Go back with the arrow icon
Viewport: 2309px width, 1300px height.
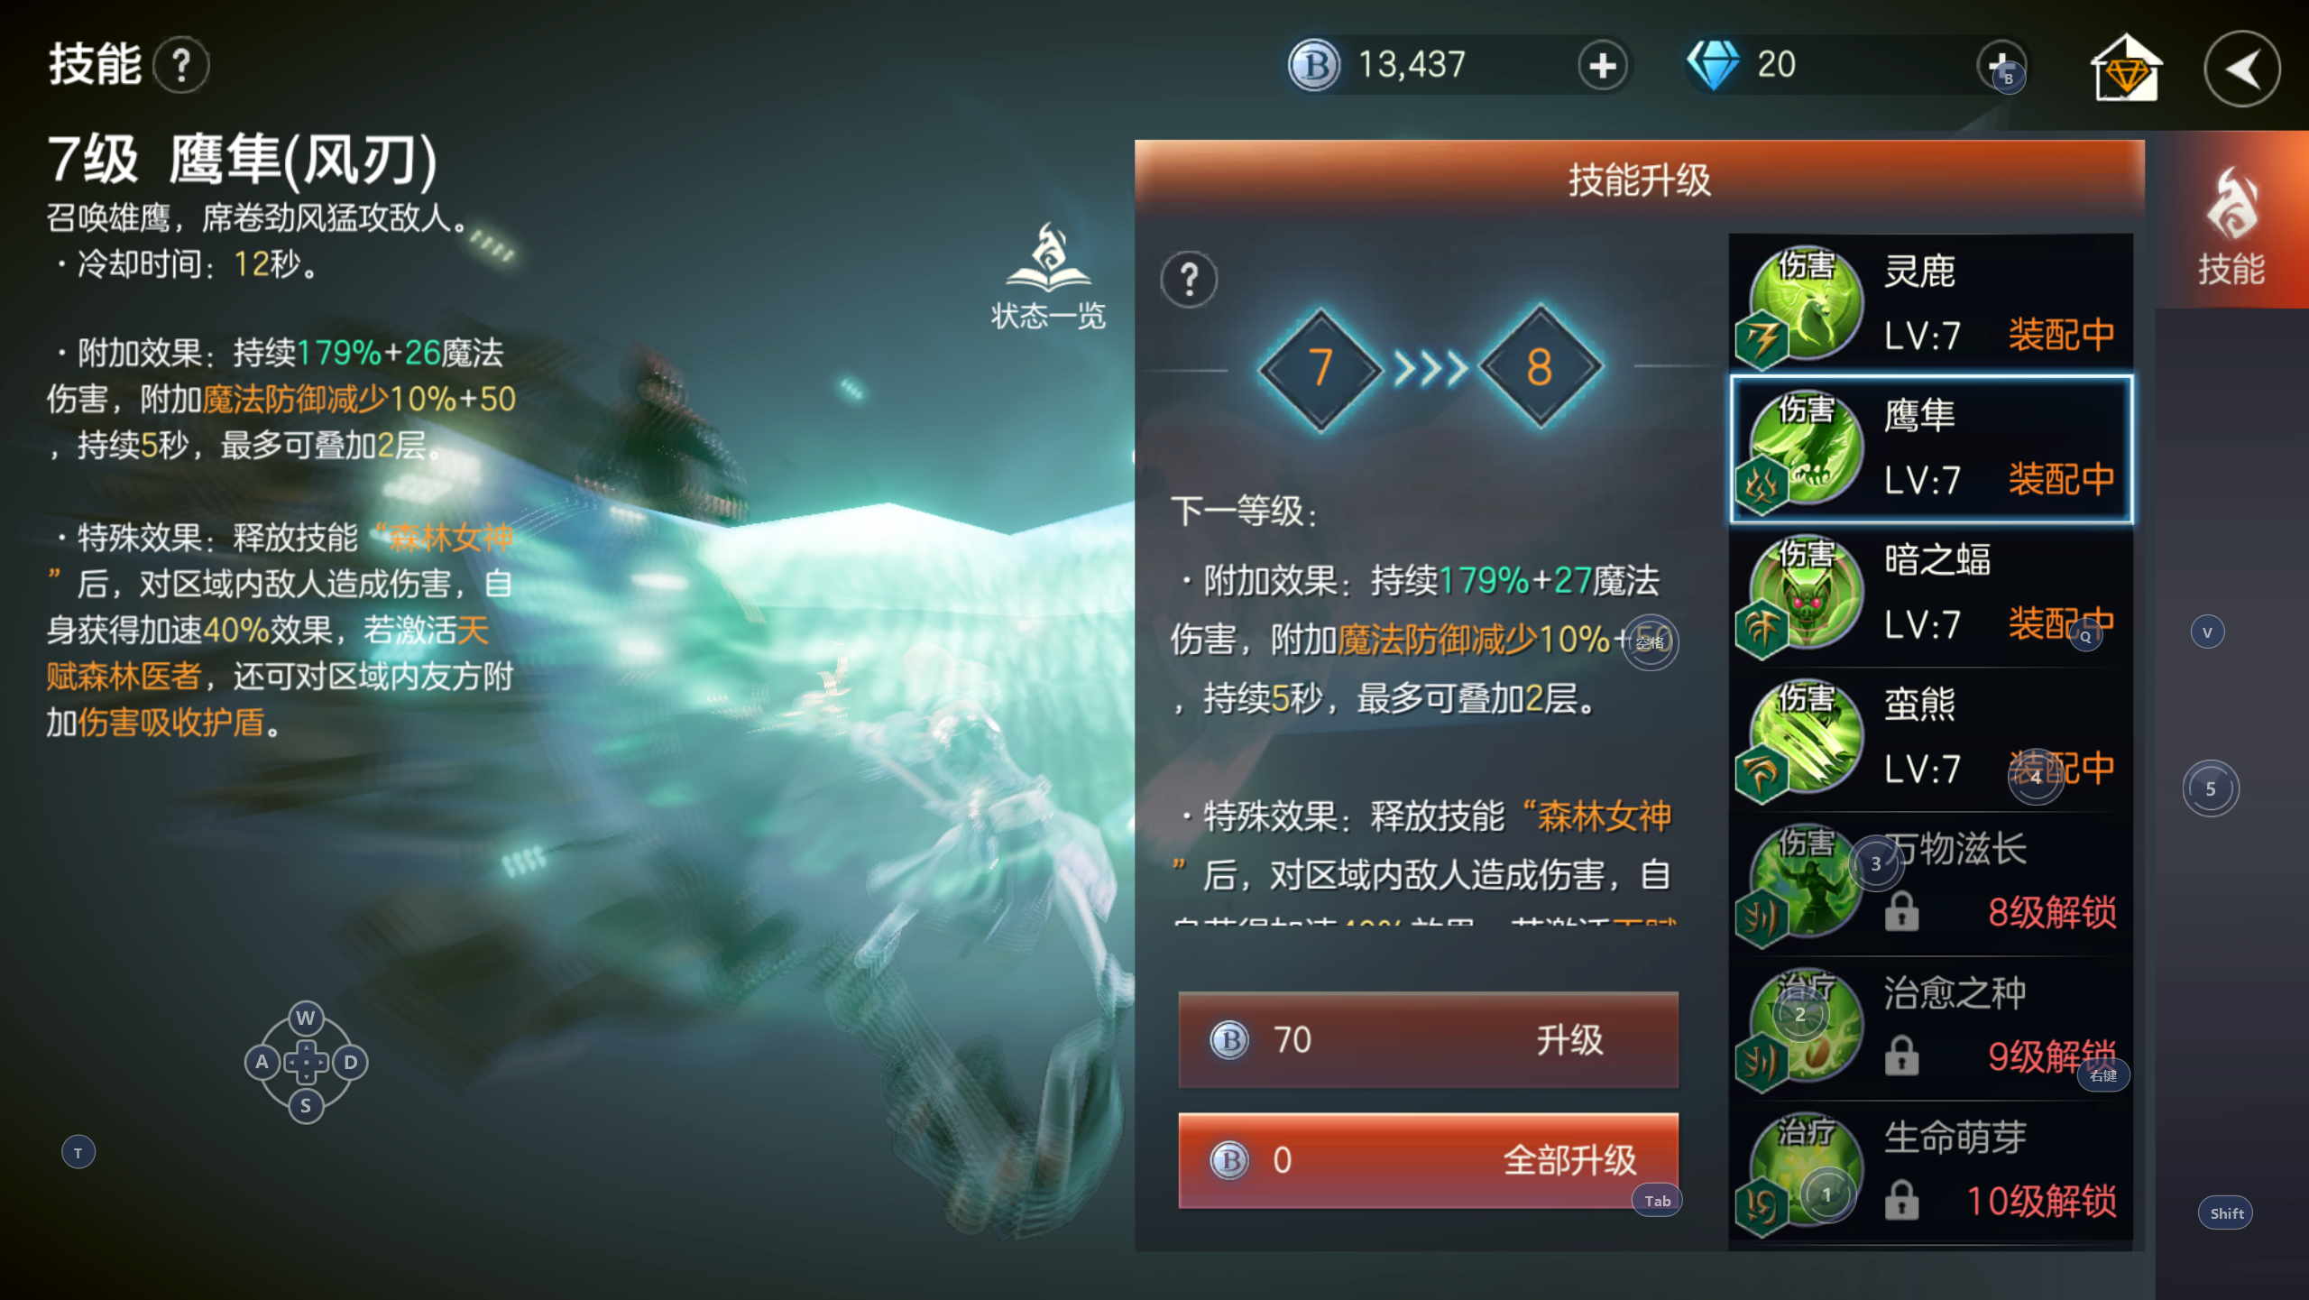coord(2242,69)
